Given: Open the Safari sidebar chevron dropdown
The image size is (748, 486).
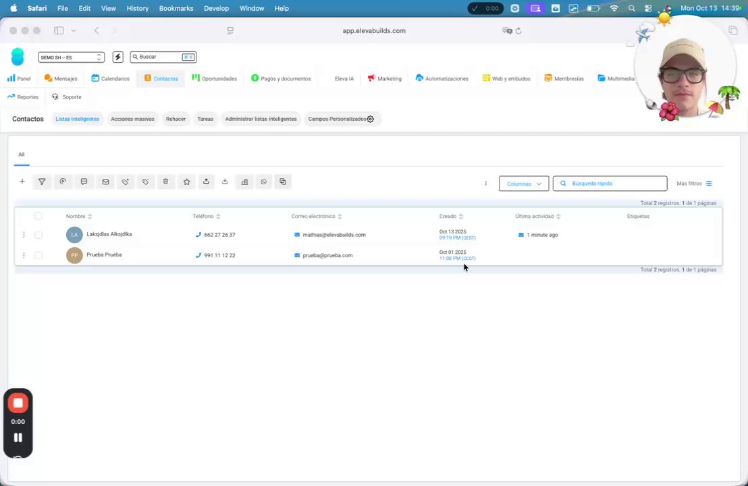Looking at the screenshot, I should (x=74, y=30).
